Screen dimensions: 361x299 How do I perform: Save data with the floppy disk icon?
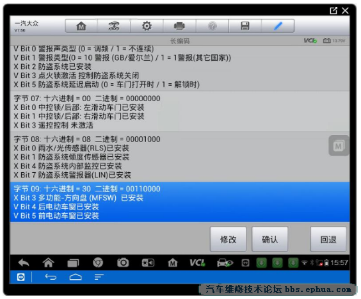245,26
